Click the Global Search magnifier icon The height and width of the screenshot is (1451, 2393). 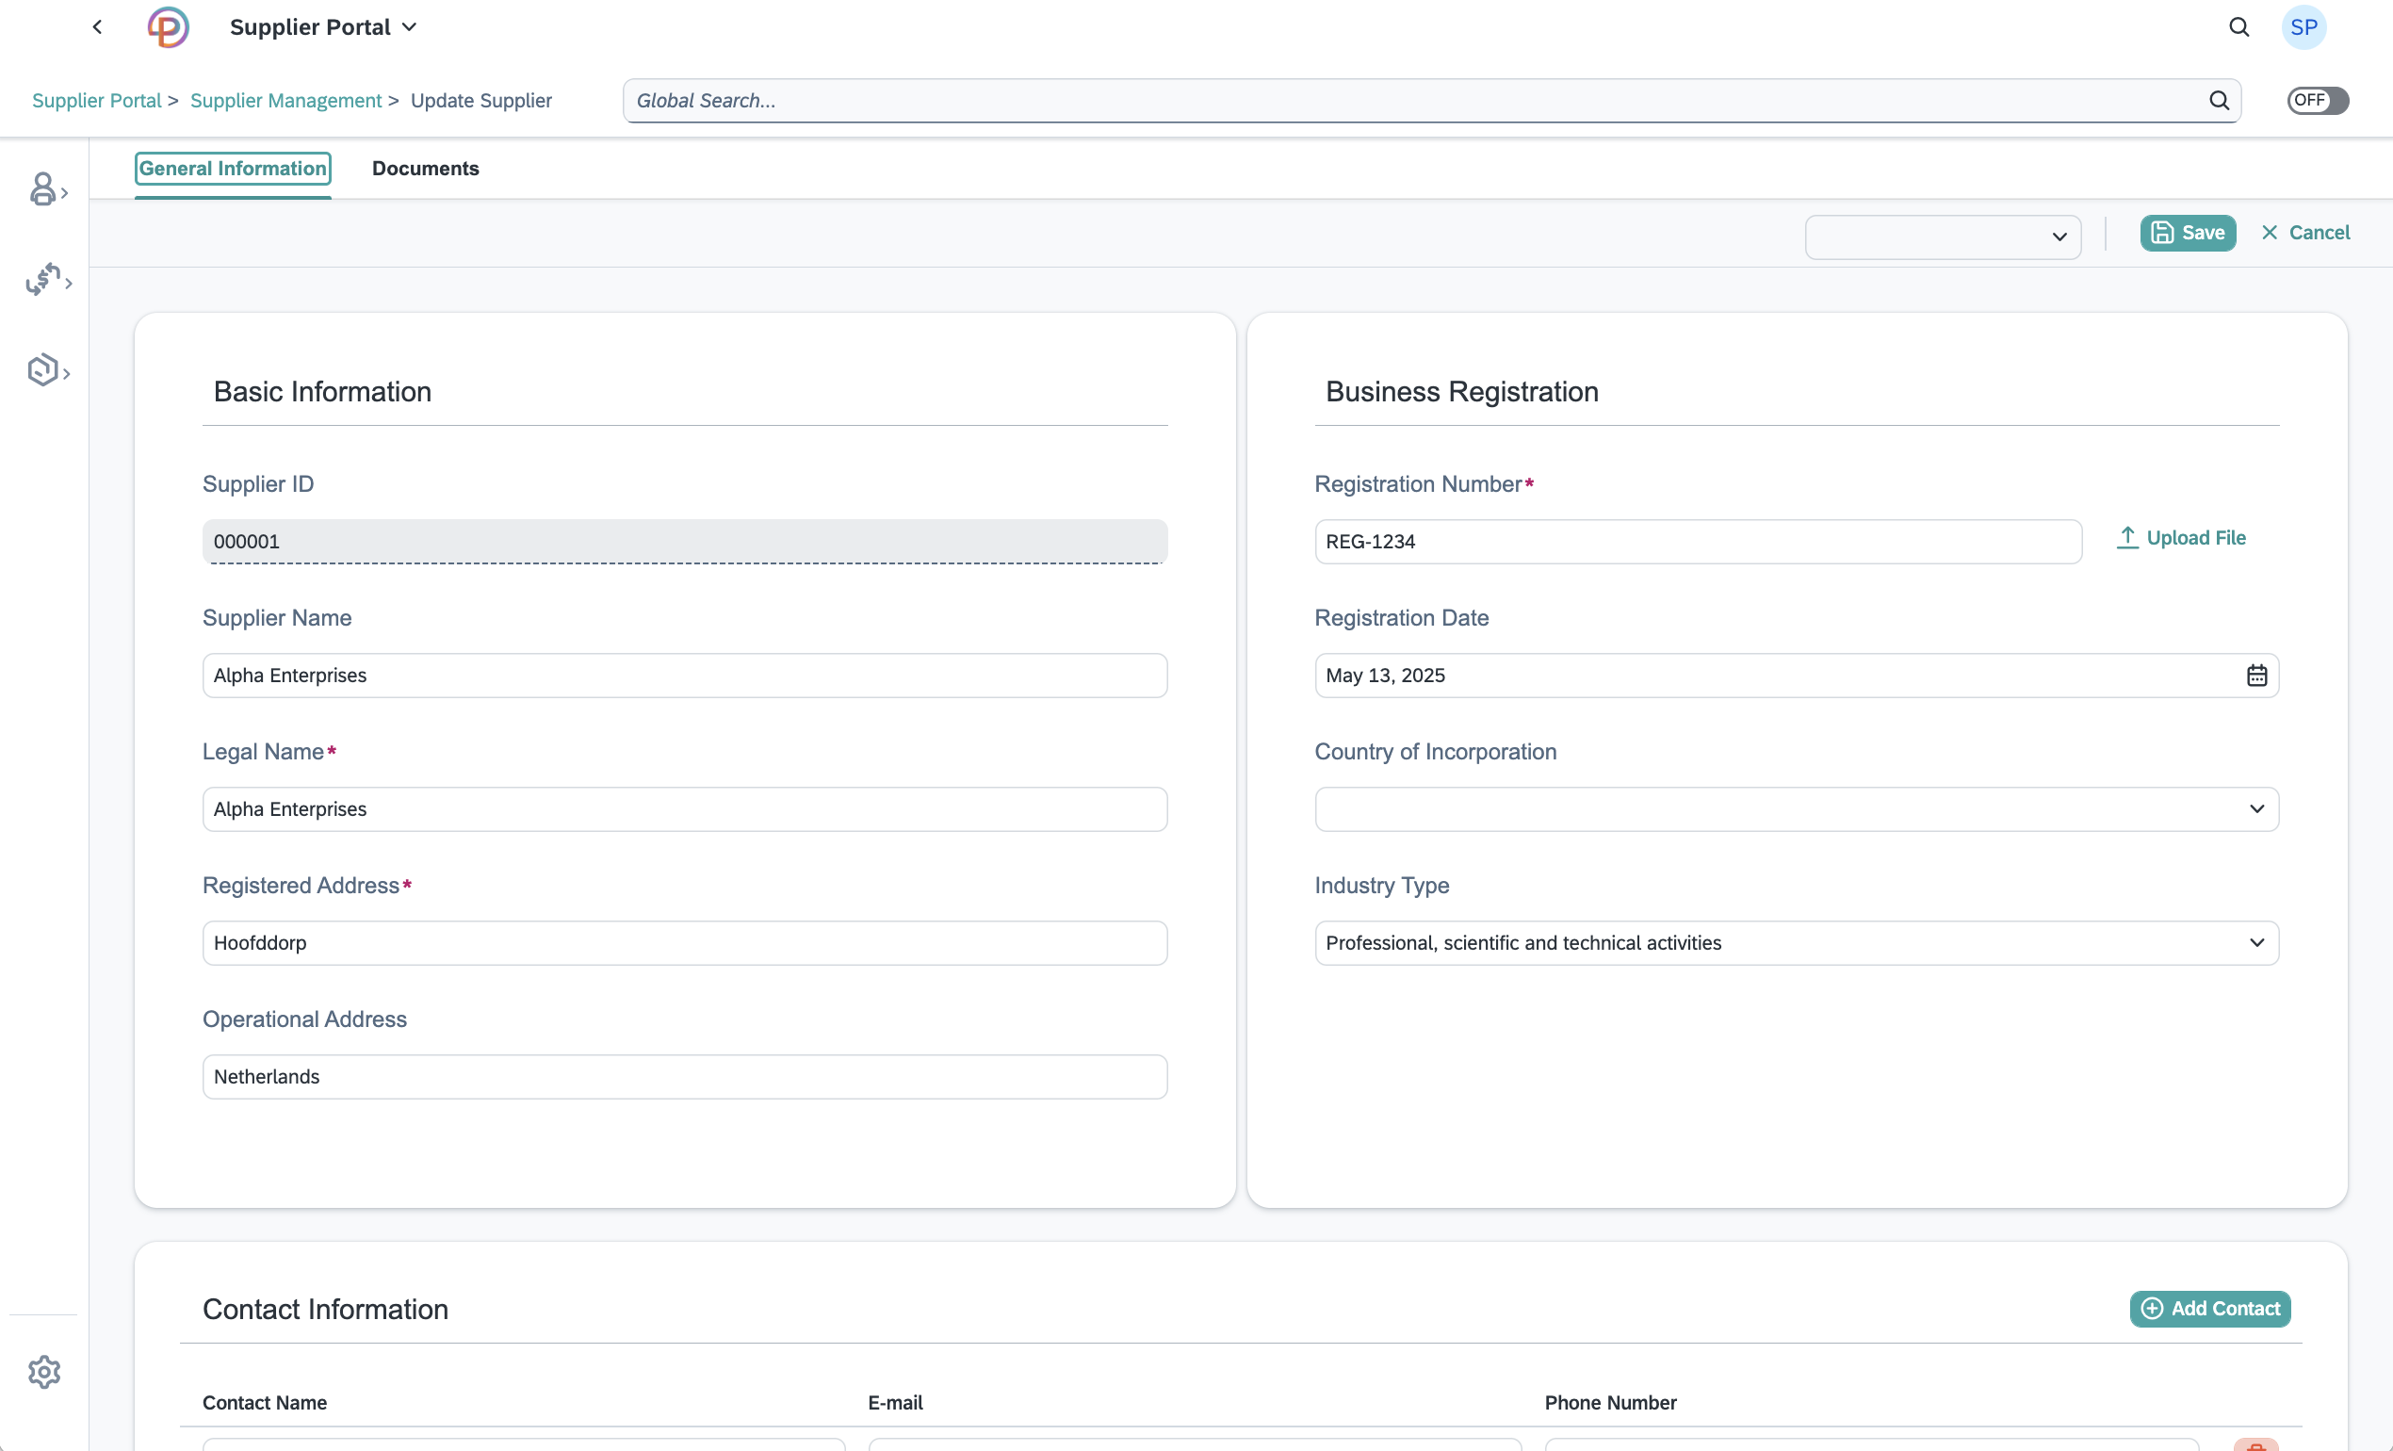2219,100
